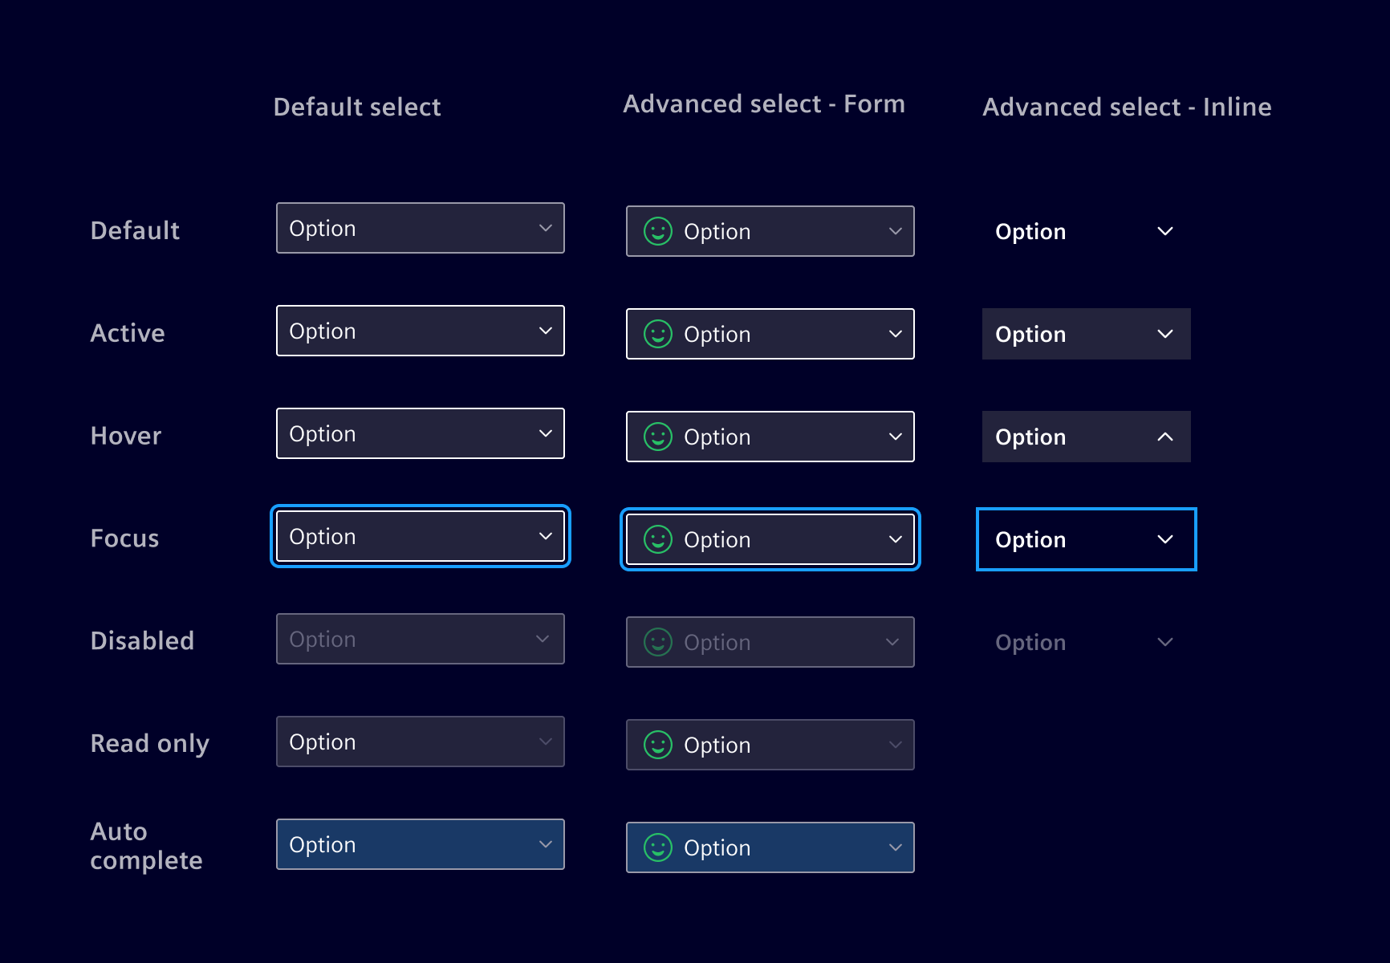Viewport: 1390px width, 963px height.
Task: Click the highlighted Auto complete advanced form select
Action: [x=770, y=847]
